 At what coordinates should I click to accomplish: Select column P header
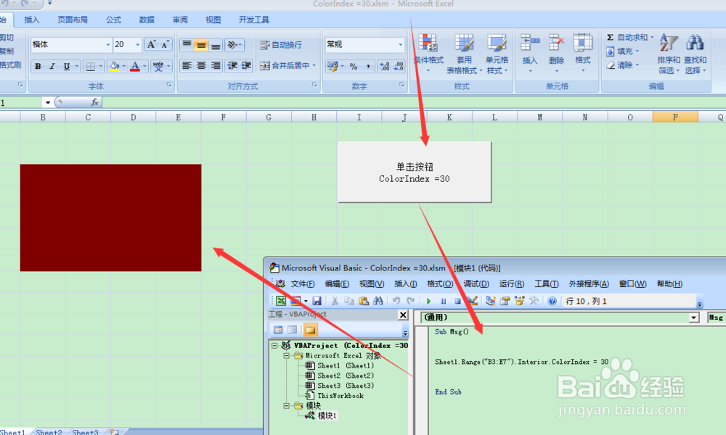(x=675, y=117)
